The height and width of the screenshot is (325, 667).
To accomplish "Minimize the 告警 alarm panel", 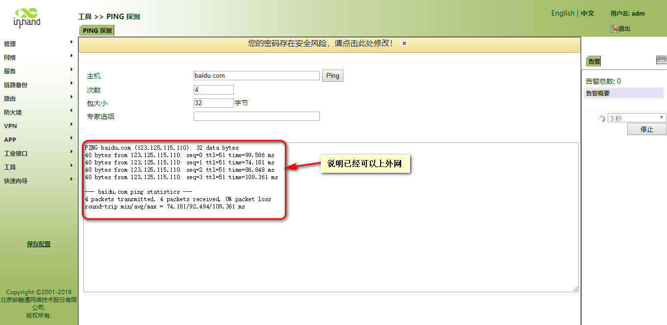I will [661, 60].
